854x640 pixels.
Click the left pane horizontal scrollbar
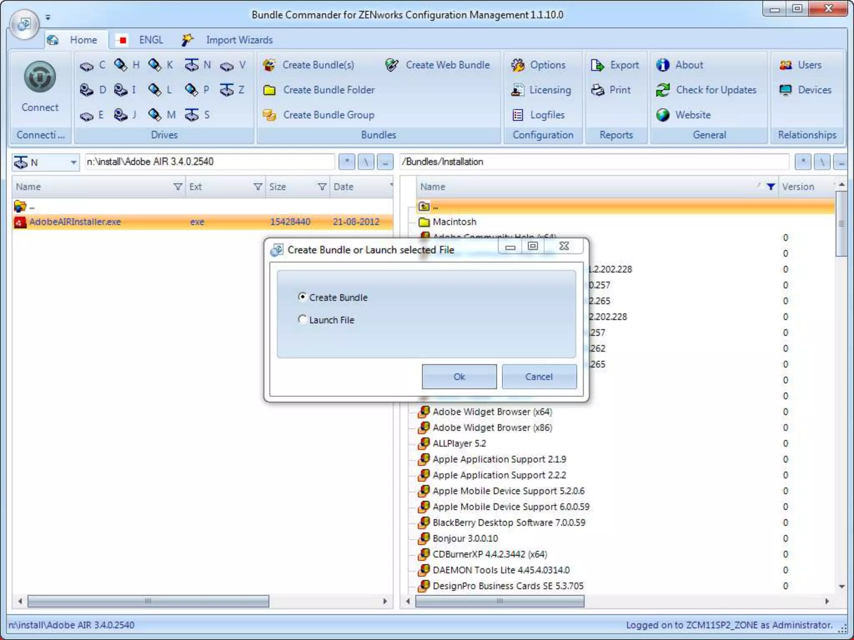148,601
